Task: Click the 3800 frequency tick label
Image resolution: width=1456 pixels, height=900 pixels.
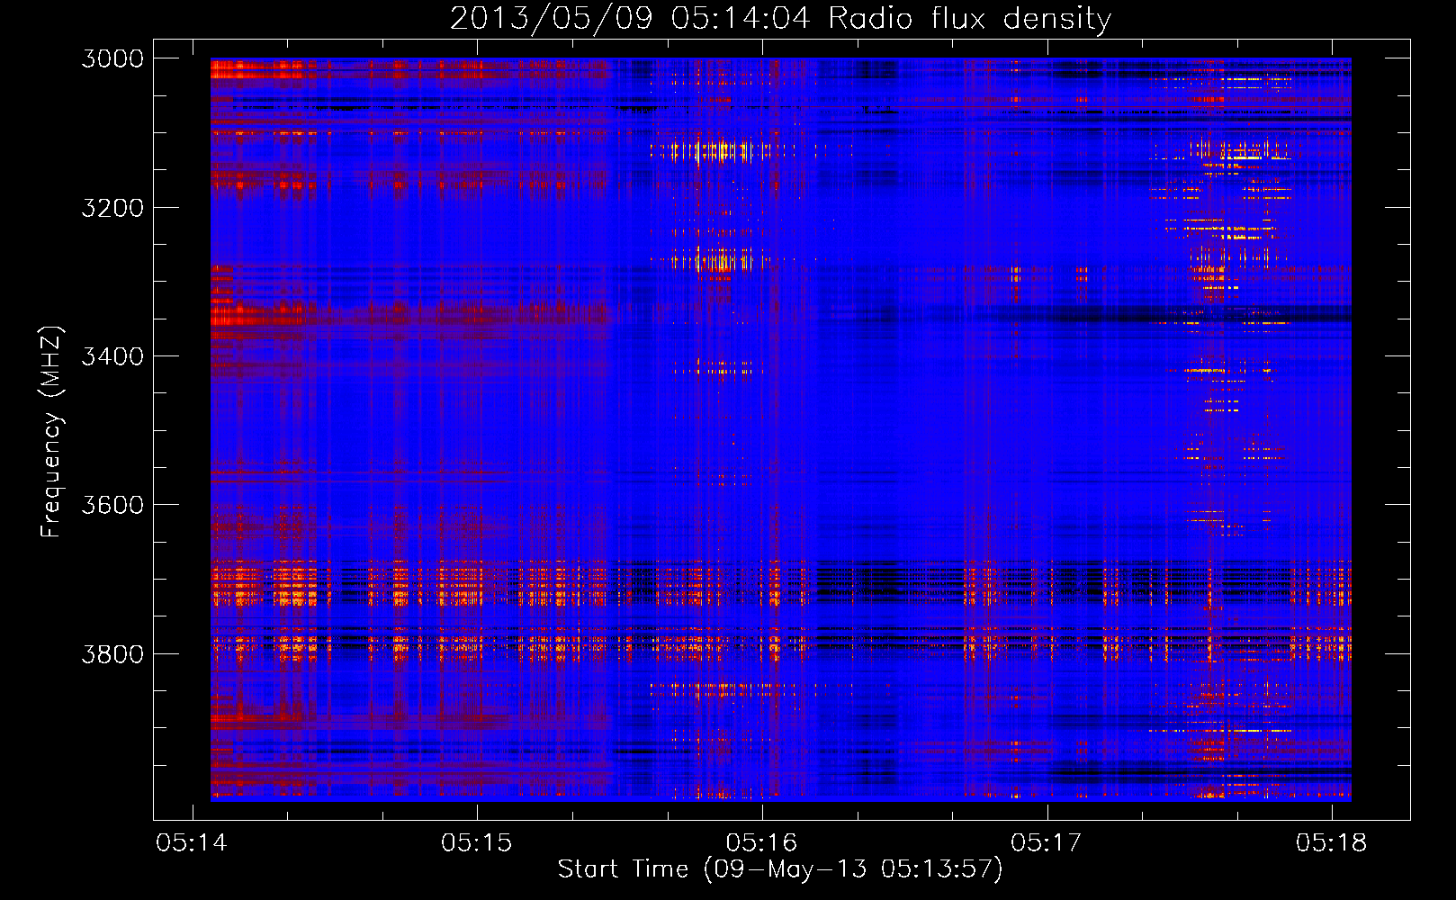Action: [112, 653]
